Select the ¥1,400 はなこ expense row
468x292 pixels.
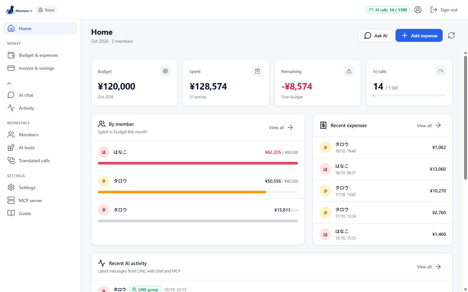click(383, 234)
